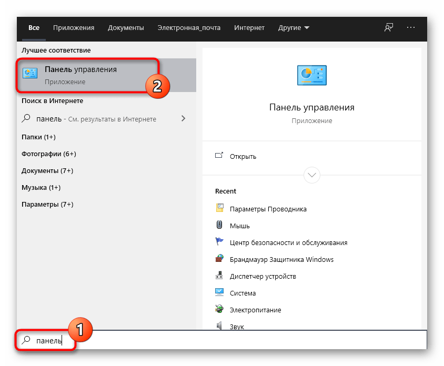Click the feedback icon in the search header
Viewport: 444px width, 366px height.
[389, 28]
